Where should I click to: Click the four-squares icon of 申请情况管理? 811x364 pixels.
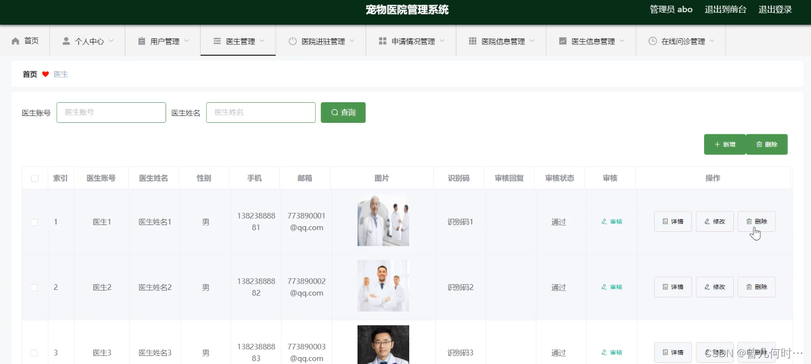(x=383, y=41)
